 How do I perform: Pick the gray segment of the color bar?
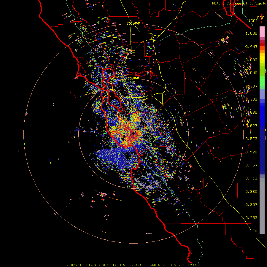(262, 206)
